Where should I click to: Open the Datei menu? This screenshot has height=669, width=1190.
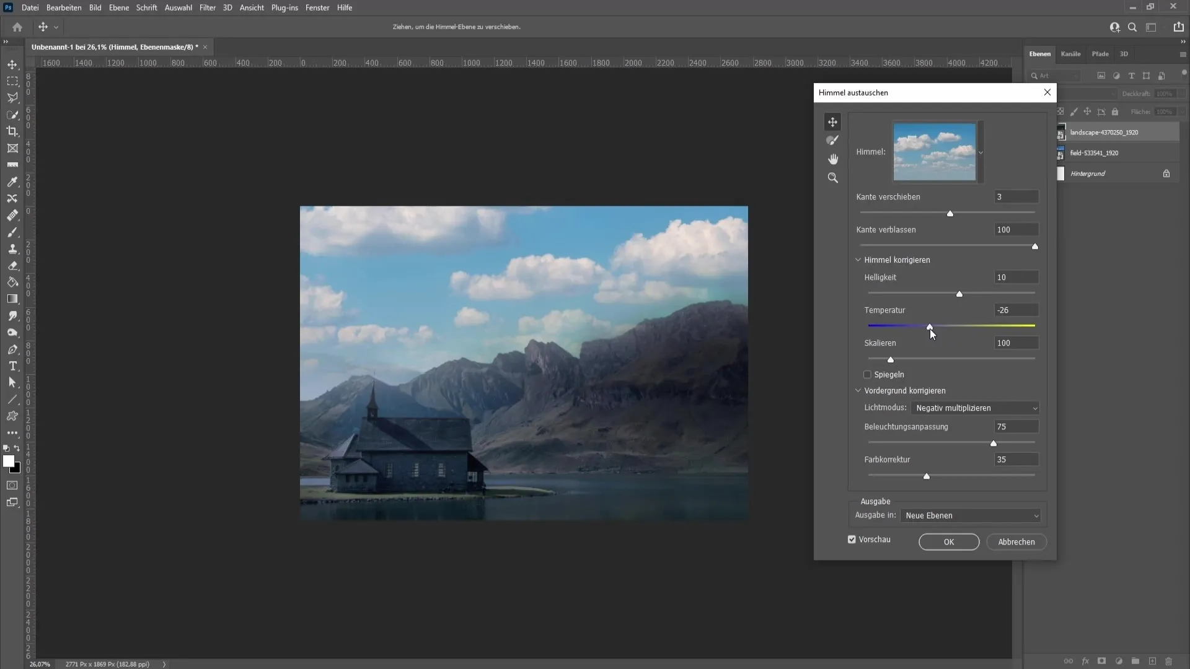pos(30,7)
